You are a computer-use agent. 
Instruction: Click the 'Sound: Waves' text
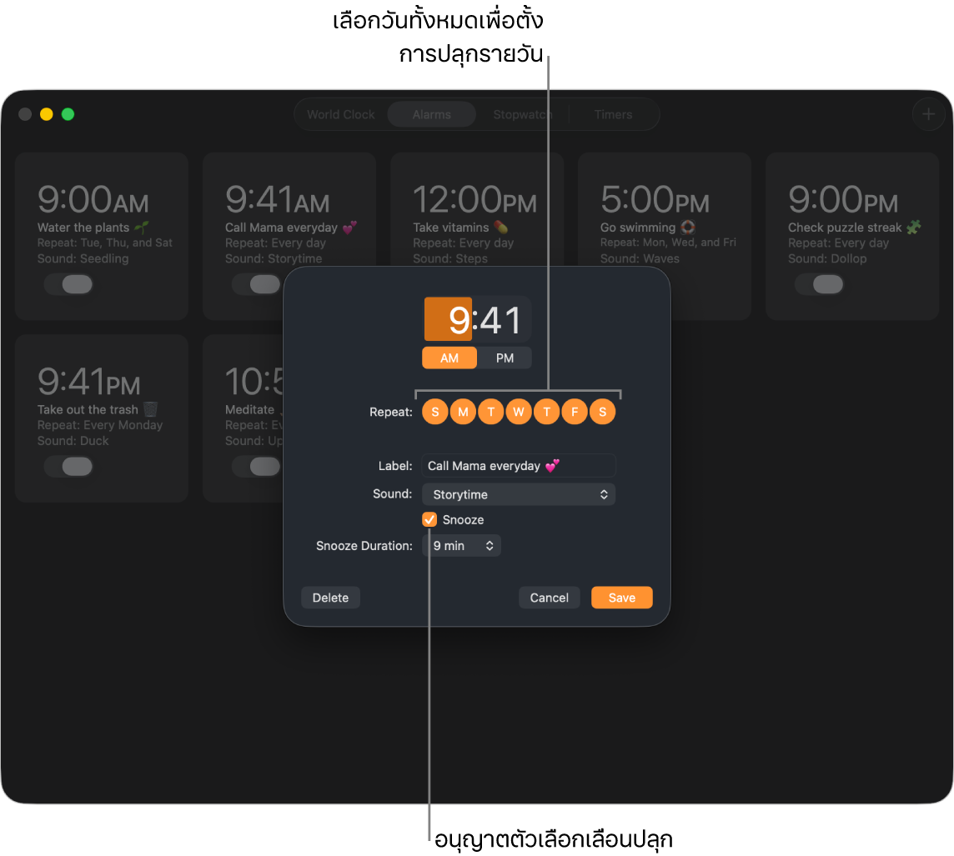[640, 259]
